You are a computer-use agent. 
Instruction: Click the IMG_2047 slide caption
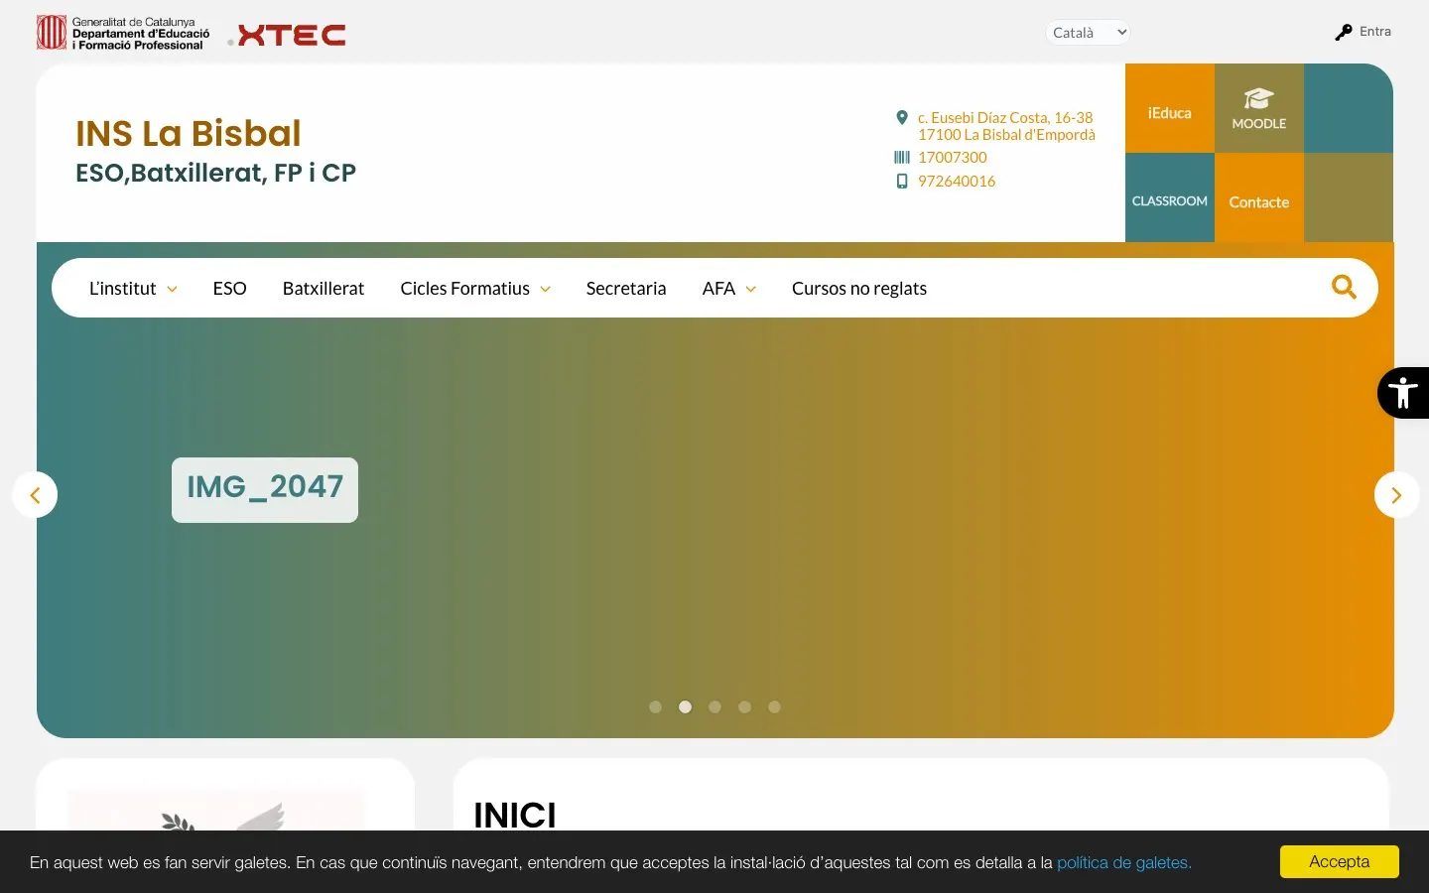(x=265, y=489)
